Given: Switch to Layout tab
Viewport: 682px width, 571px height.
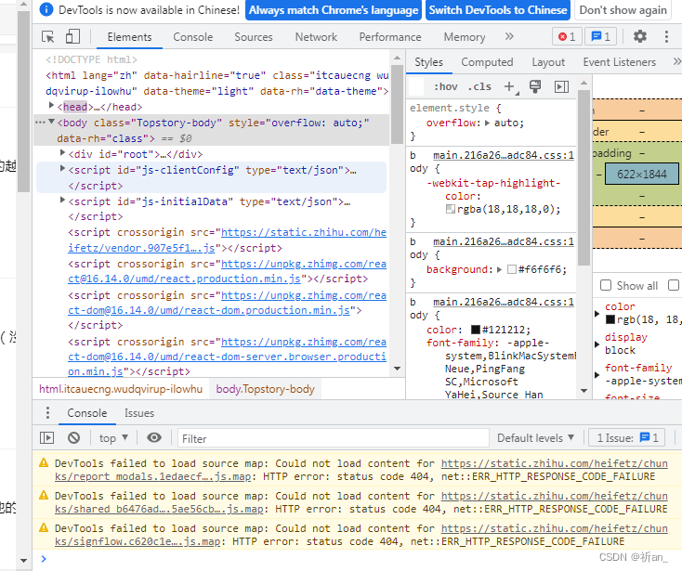Looking at the screenshot, I should point(548,62).
